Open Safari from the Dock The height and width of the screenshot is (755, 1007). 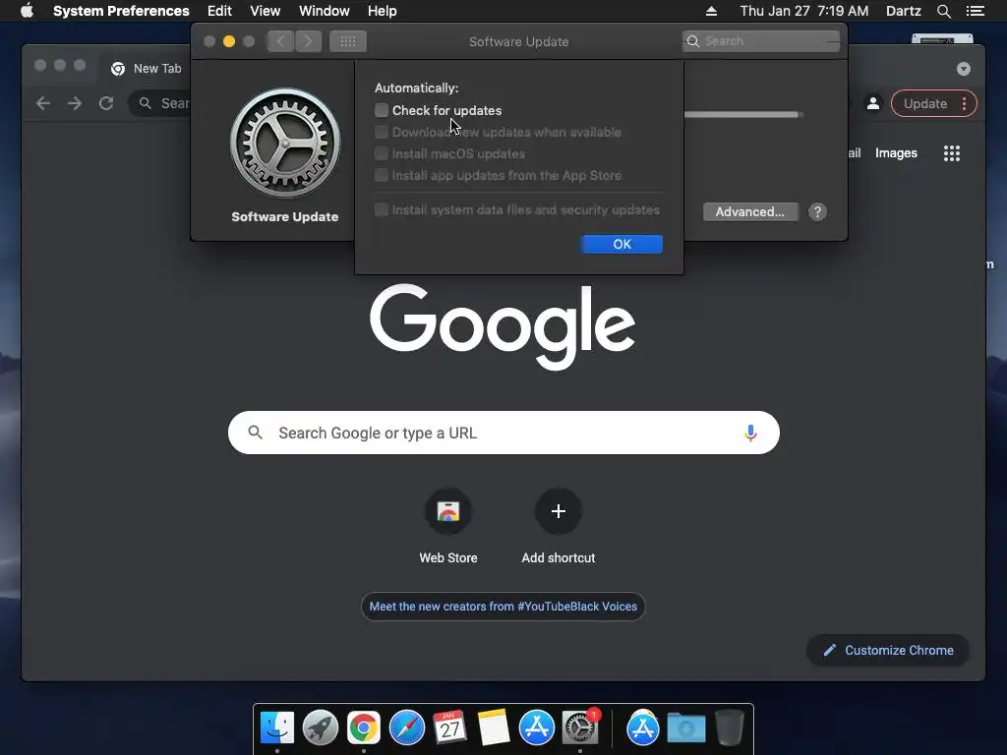coord(406,728)
